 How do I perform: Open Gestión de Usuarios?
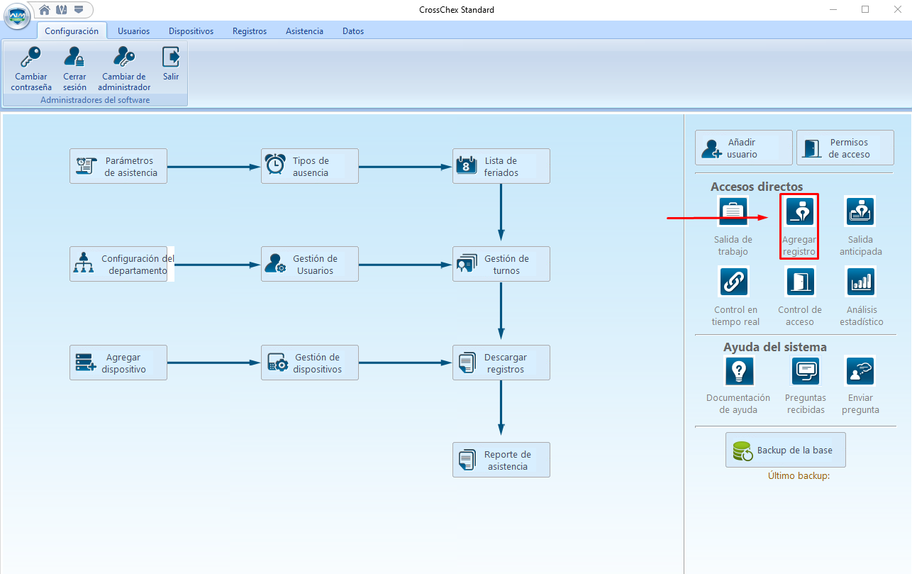[x=310, y=264]
